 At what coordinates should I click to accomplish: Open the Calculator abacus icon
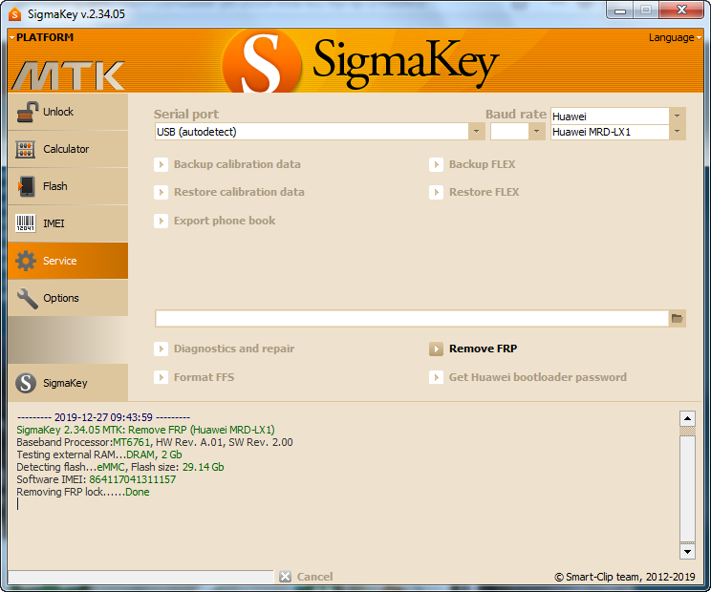pyautogui.click(x=26, y=149)
